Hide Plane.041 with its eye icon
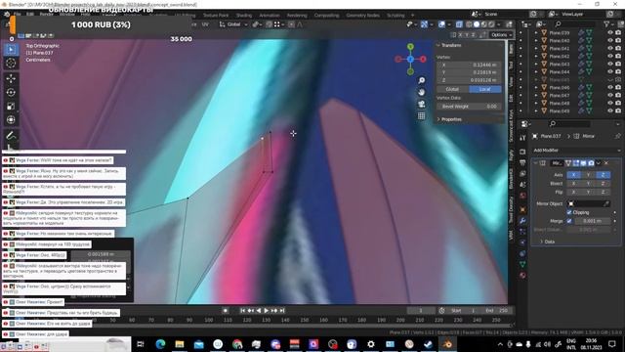 (610, 48)
